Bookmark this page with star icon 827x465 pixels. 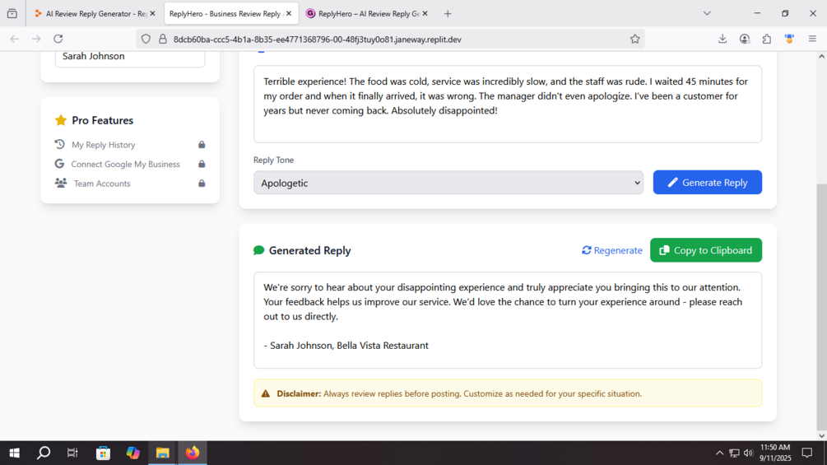click(634, 39)
